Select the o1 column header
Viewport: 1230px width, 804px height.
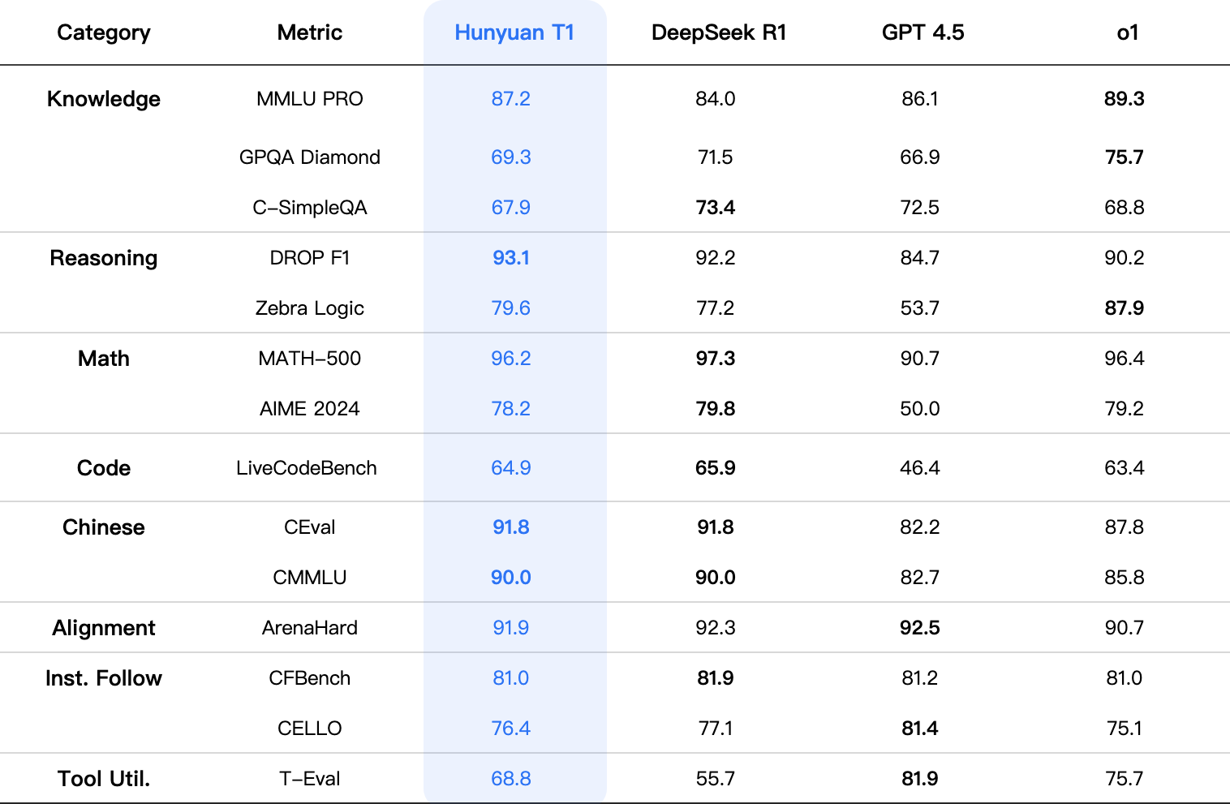pyautogui.click(x=1128, y=32)
